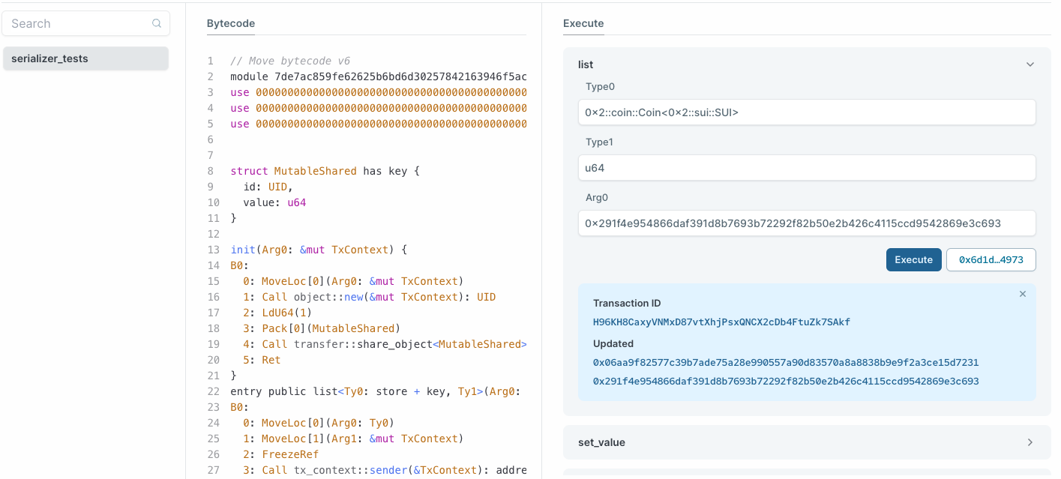The width and height of the screenshot is (1061, 479).
Task: Click the set_value panel title
Action: click(601, 442)
